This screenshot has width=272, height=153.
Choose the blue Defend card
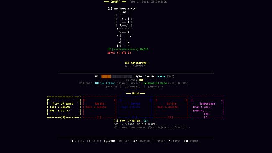[x=135, y=107]
